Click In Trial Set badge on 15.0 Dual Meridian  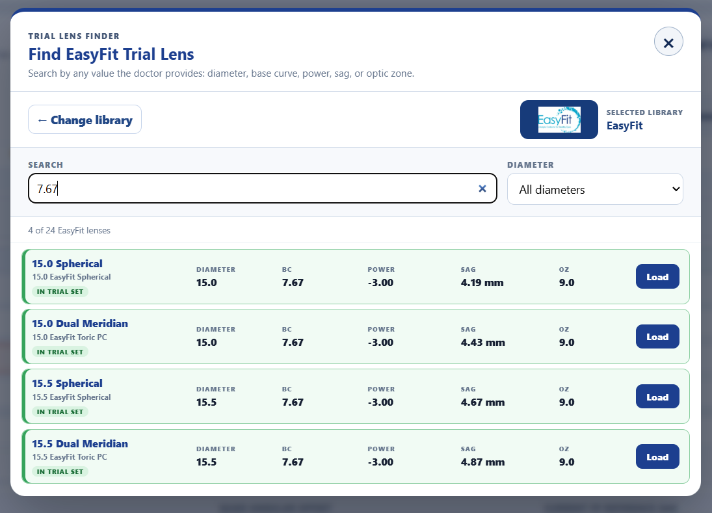(x=60, y=352)
